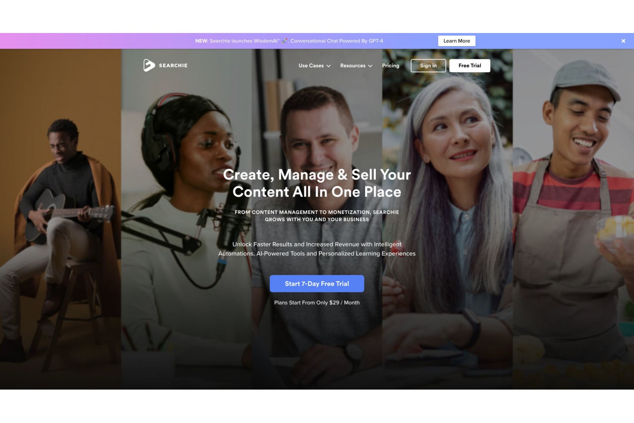634x423 pixels.
Task: Click the SEARCHIE wordmark text
Action: (x=173, y=66)
